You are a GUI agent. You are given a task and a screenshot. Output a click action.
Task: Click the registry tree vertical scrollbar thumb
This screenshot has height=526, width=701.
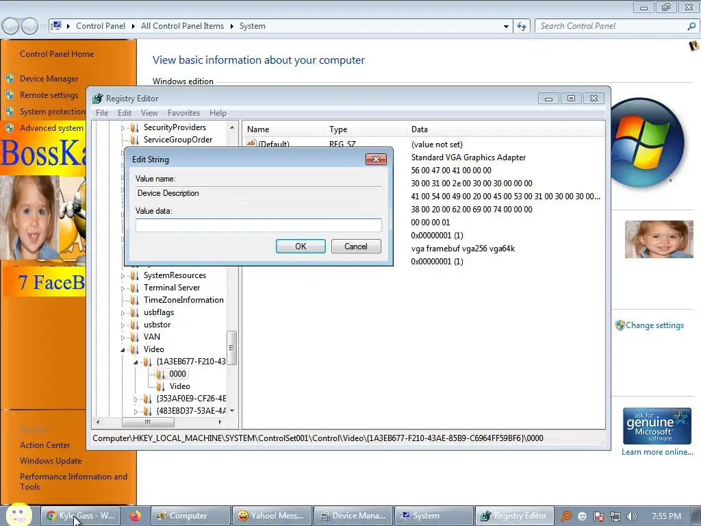(231, 347)
